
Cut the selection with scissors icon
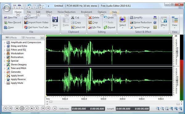[x=73, y=18]
